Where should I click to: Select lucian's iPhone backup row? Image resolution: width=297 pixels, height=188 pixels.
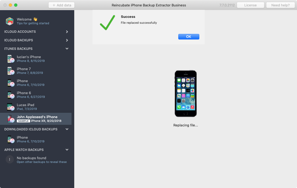(x=36, y=59)
